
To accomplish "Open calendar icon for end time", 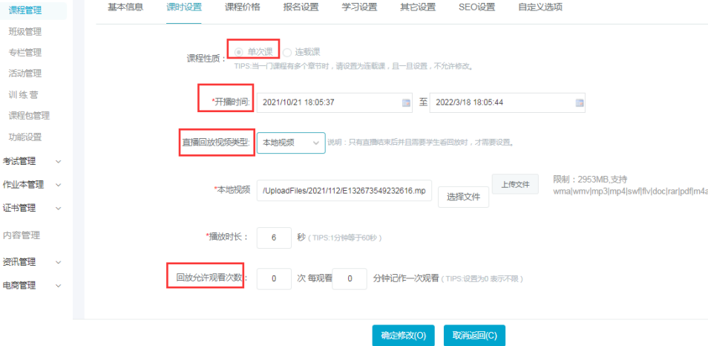I will pos(580,102).
